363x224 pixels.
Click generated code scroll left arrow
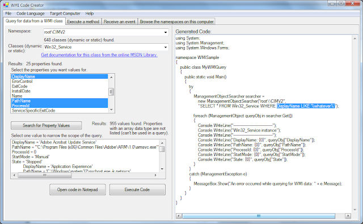point(179,216)
